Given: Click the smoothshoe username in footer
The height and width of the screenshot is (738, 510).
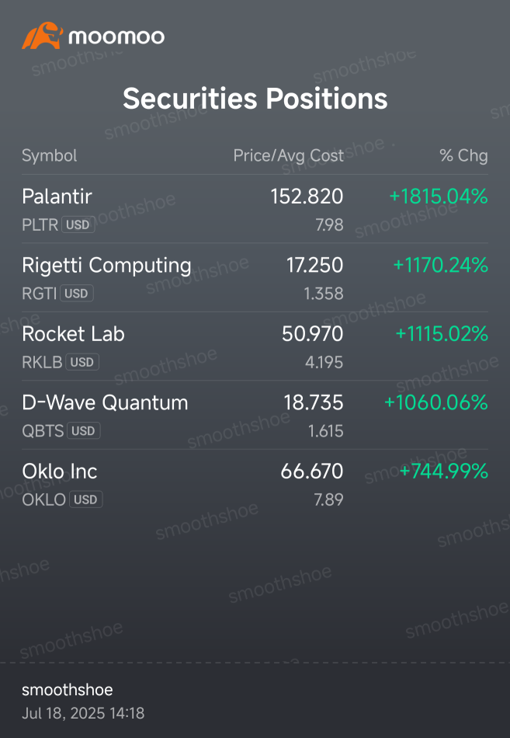Looking at the screenshot, I should [68, 690].
